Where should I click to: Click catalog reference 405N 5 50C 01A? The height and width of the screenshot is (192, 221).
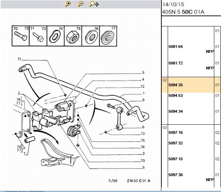183,12
